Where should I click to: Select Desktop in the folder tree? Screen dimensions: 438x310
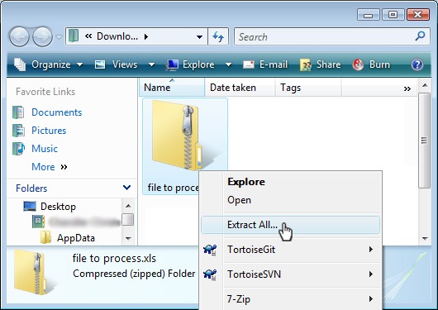(58, 207)
